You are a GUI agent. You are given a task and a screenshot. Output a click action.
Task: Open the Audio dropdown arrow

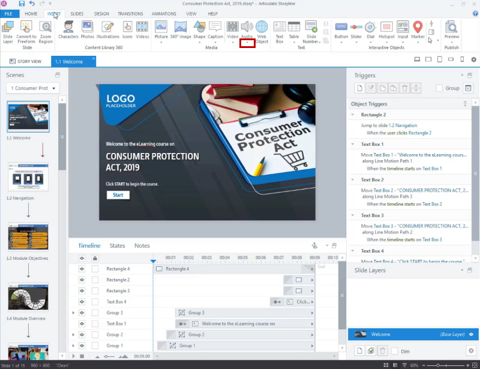click(x=247, y=43)
